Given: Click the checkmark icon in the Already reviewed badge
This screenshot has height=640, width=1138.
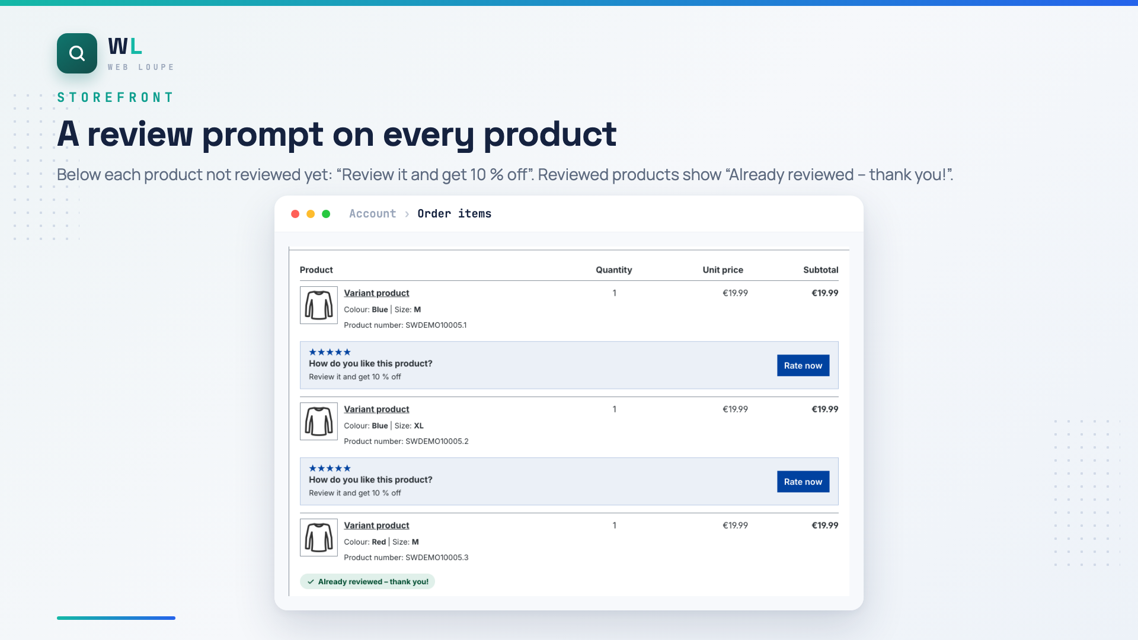Looking at the screenshot, I should click(311, 582).
